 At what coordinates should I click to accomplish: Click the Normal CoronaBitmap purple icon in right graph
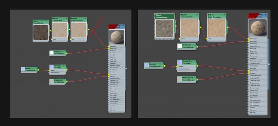(x=147, y=65)
